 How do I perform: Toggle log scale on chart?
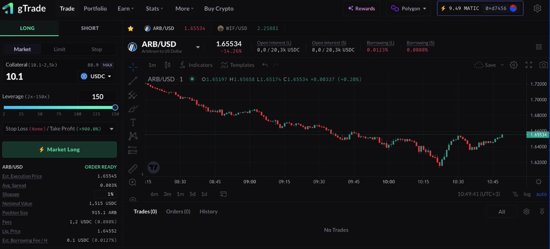pos(527,194)
